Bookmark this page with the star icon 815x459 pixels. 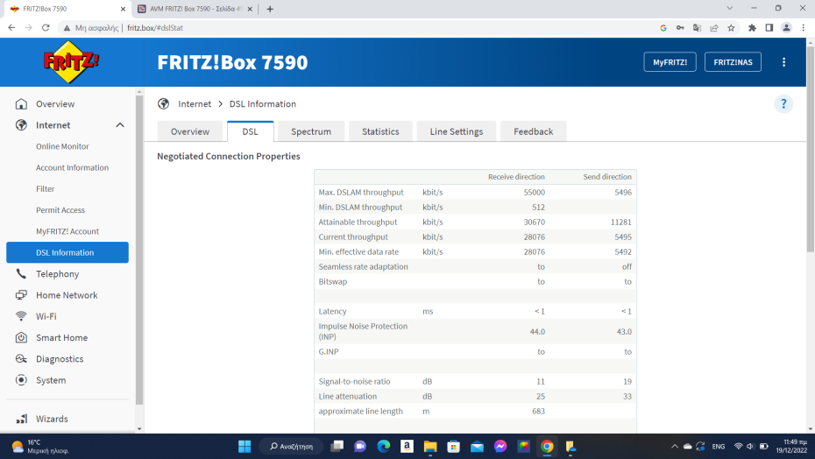[x=732, y=28]
